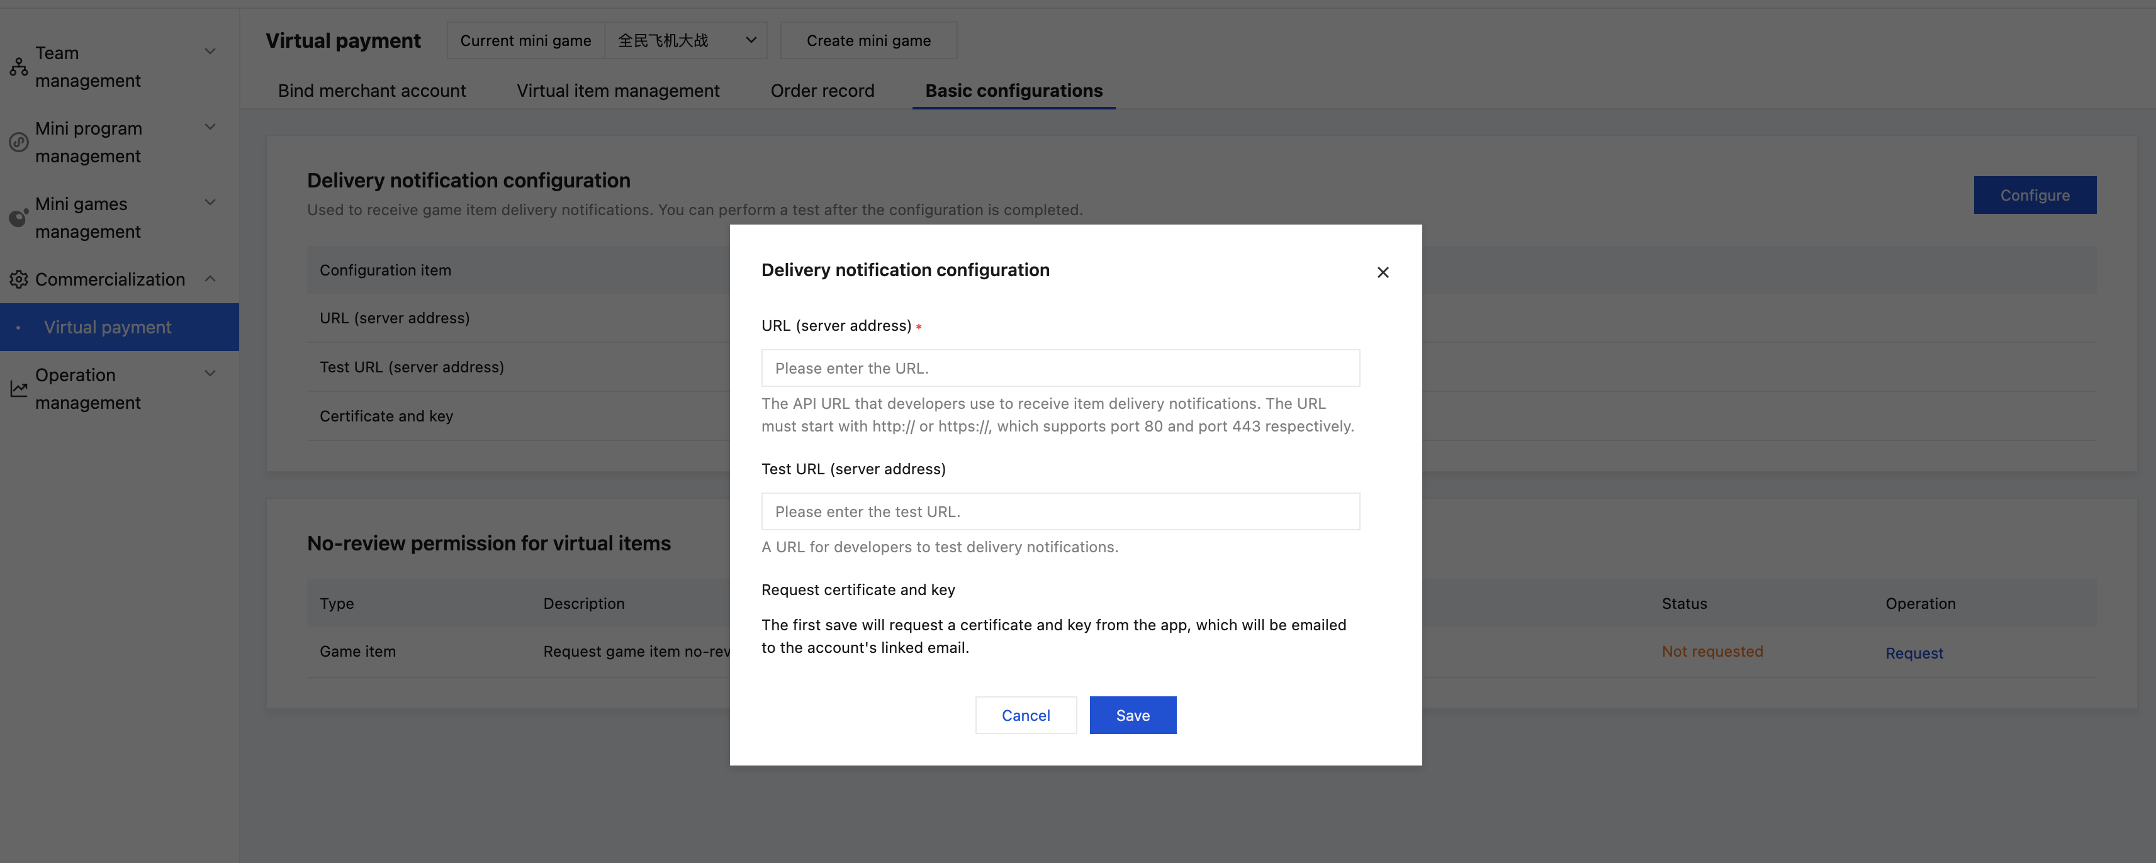Open the Virtual item management tab
This screenshot has height=863, width=2156.
618,91
